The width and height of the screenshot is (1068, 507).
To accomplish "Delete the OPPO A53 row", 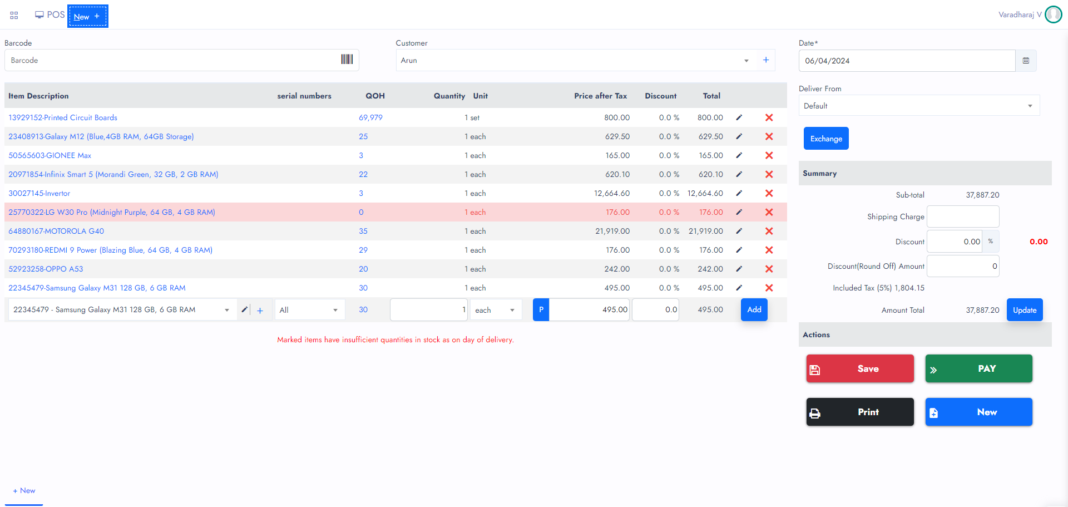I will [x=769, y=269].
